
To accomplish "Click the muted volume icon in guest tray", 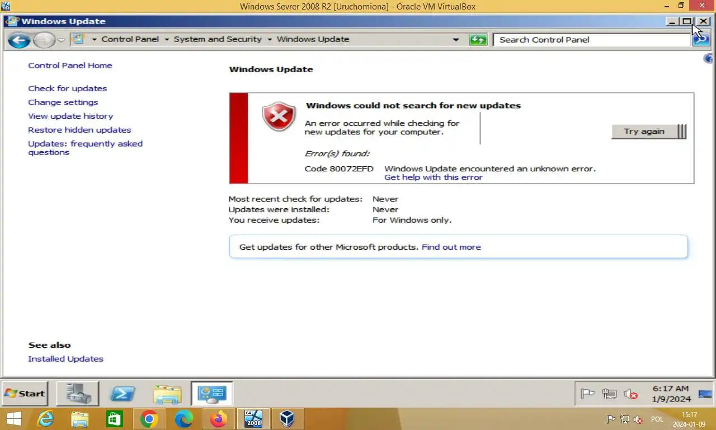I will coord(631,394).
